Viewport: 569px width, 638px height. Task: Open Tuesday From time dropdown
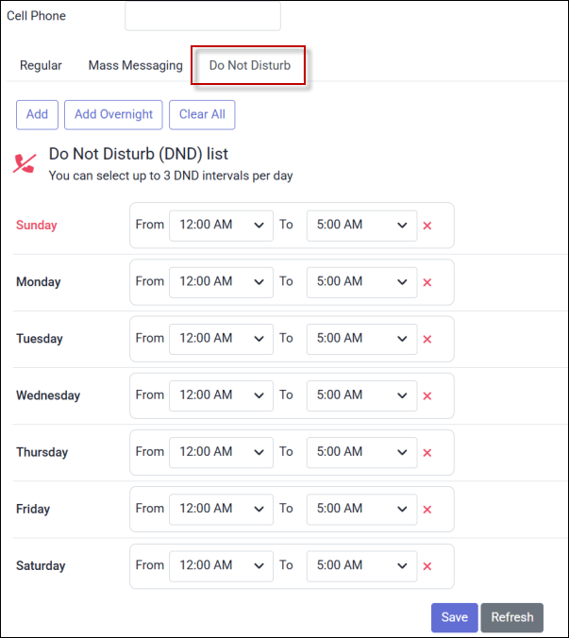(x=221, y=339)
